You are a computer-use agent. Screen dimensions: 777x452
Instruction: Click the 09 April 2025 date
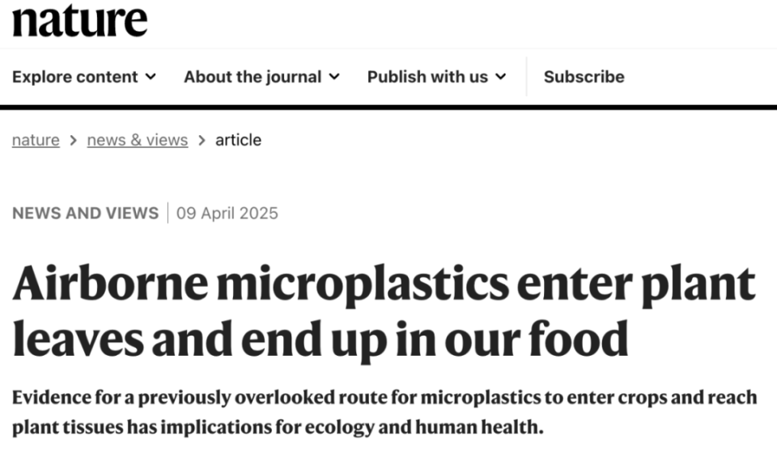[227, 213]
